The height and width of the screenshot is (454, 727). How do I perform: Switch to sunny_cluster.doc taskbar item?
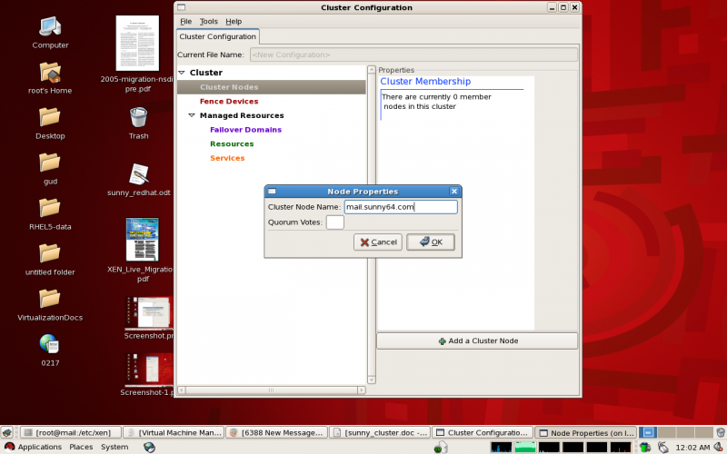click(x=380, y=433)
